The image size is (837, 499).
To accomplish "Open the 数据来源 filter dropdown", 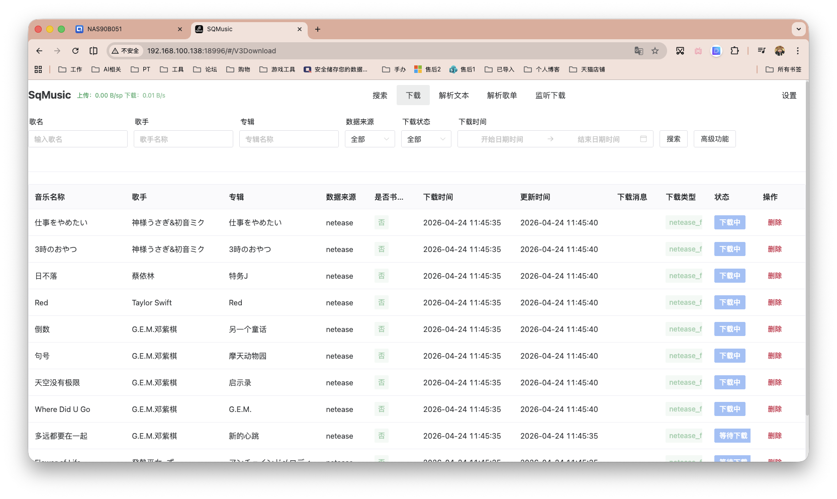I will 369,139.
